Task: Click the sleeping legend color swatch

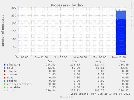Action: coord(5,65)
